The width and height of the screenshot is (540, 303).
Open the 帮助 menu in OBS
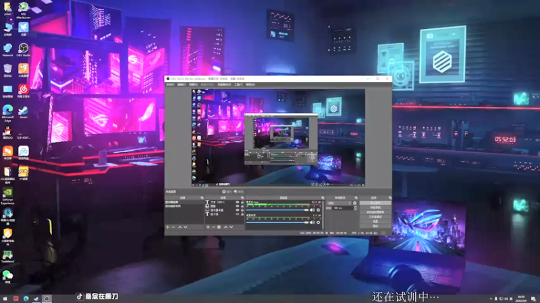tap(250, 85)
